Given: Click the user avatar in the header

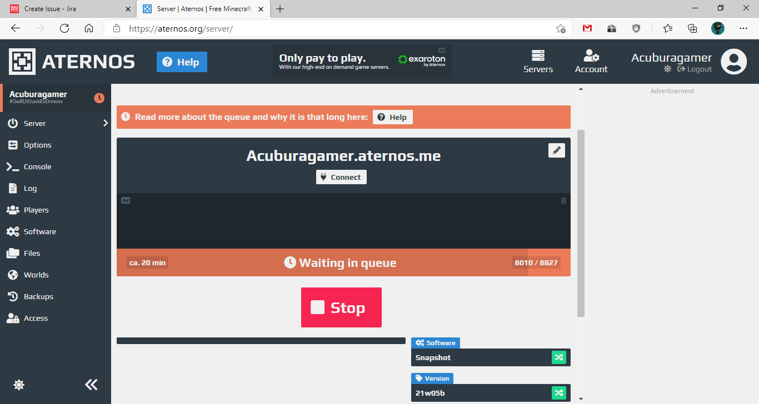Looking at the screenshot, I should (x=733, y=62).
